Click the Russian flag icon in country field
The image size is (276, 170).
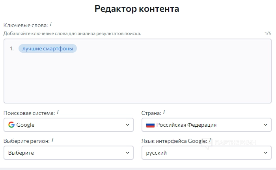pyautogui.click(x=150, y=125)
